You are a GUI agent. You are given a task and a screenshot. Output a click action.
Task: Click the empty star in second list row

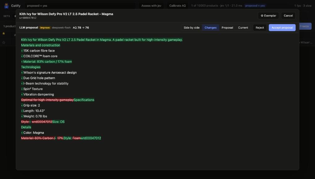pos(4,42)
